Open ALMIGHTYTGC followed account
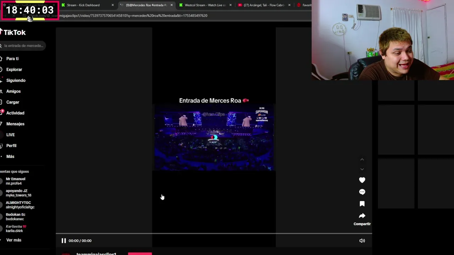This screenshot has height=255, width=454. (x=20, y=205)
